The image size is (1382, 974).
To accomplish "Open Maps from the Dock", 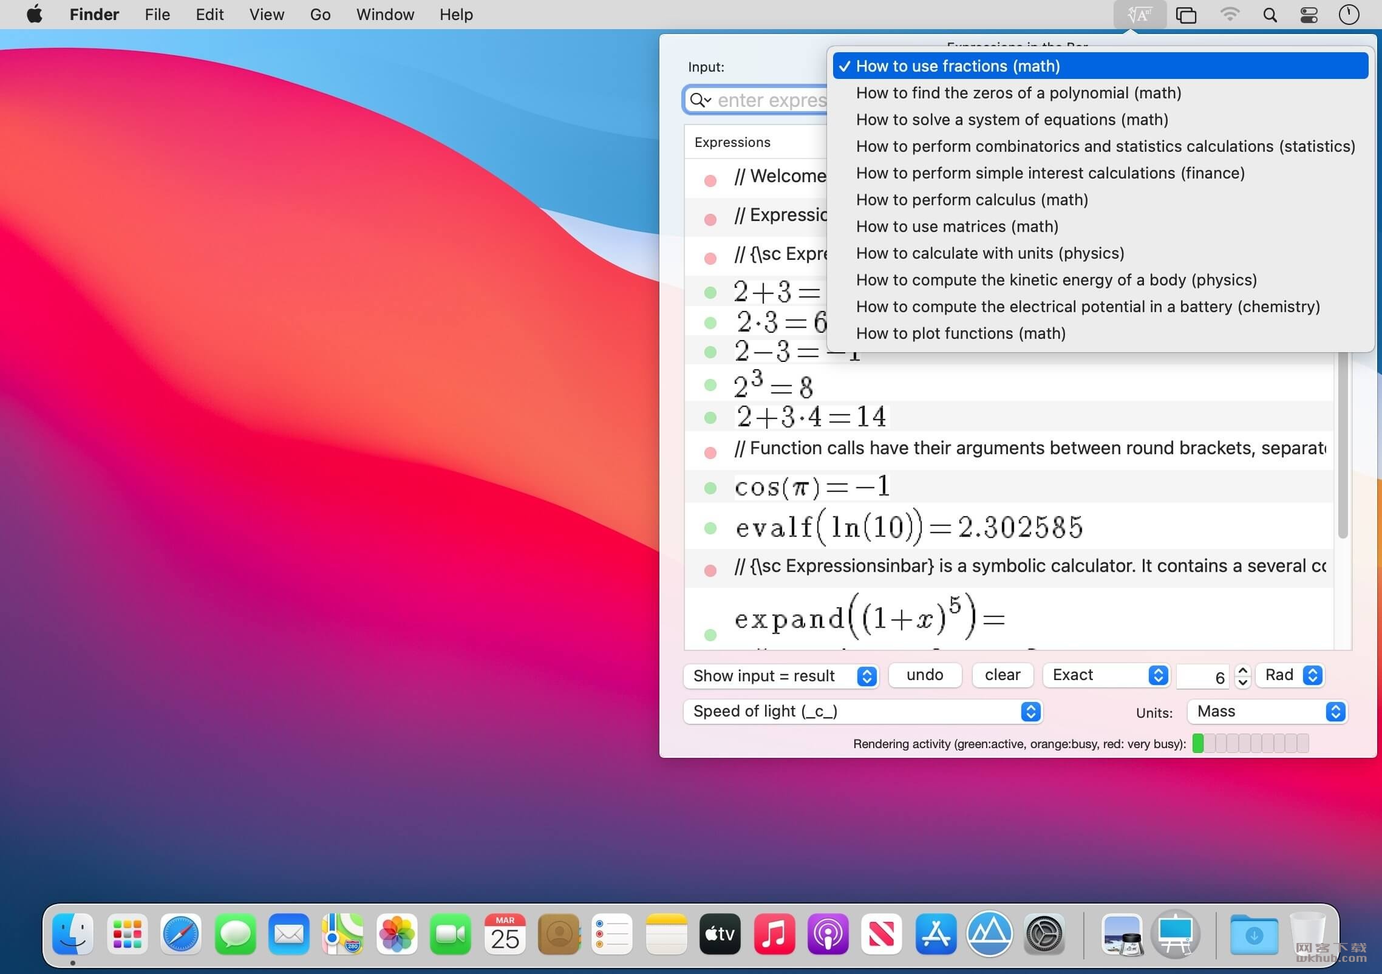I will (342, 933).
